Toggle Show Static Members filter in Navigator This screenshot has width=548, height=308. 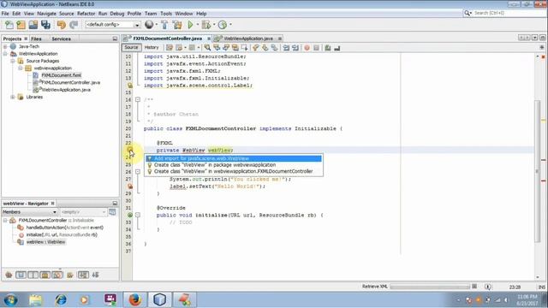tap(33, 275)
